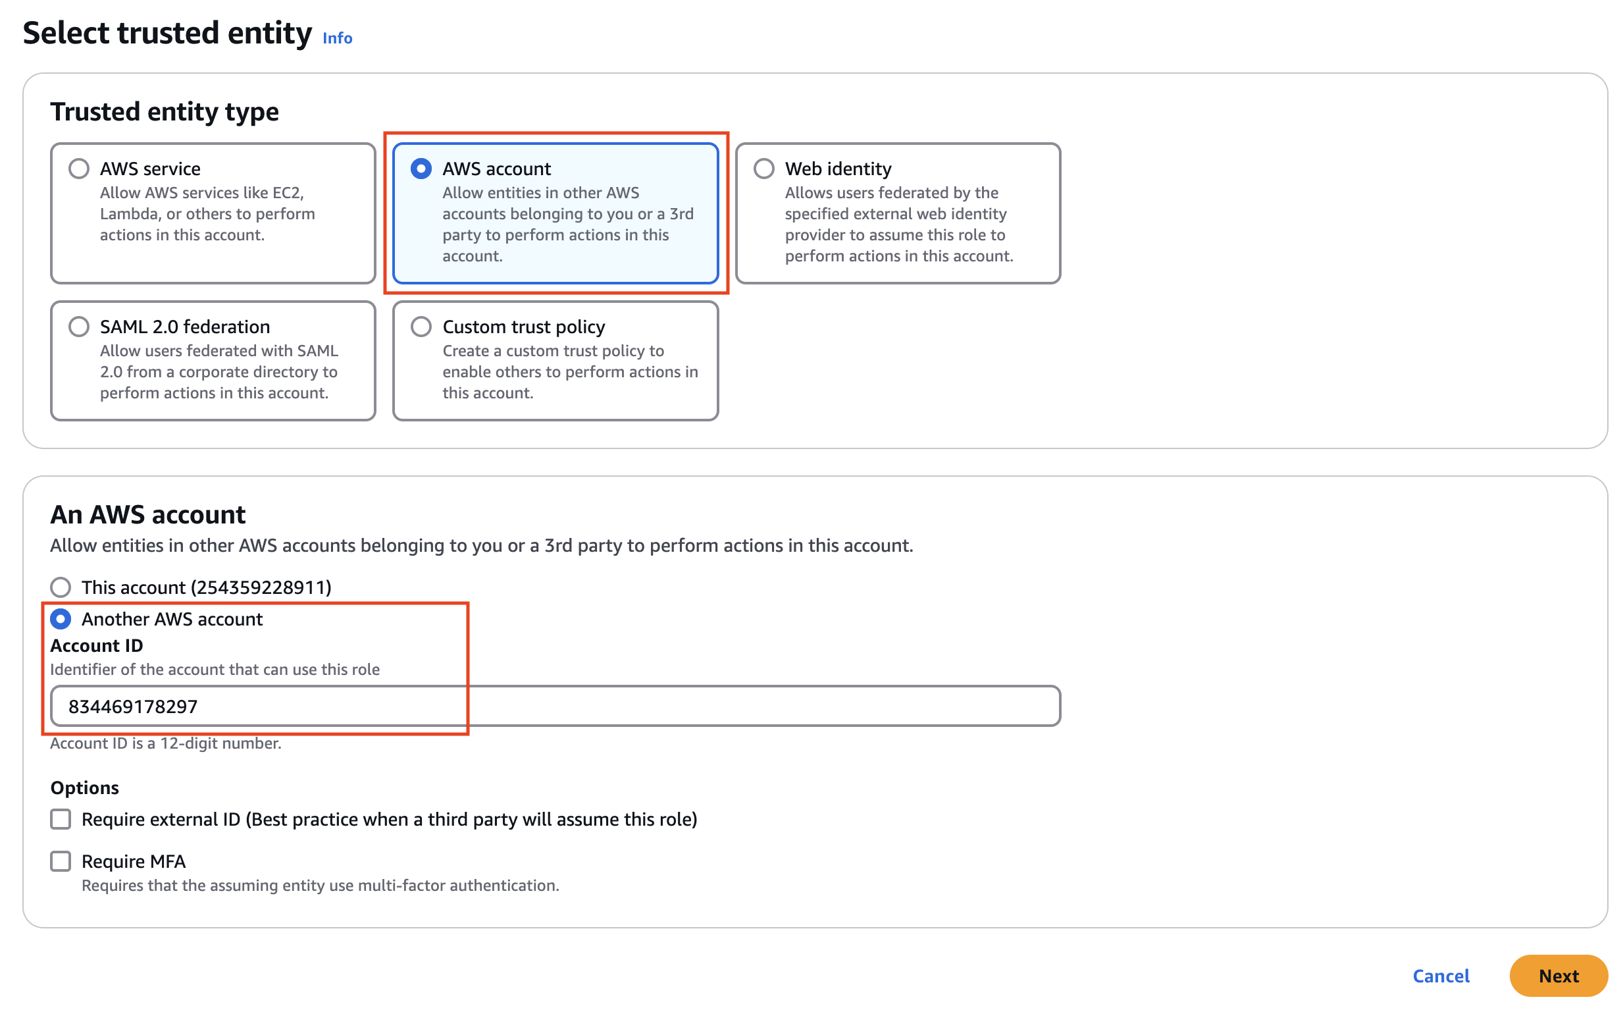Screen dimensions: 1623x1014
Task: Choose the Web identity entity type
Action: point(763,169)
